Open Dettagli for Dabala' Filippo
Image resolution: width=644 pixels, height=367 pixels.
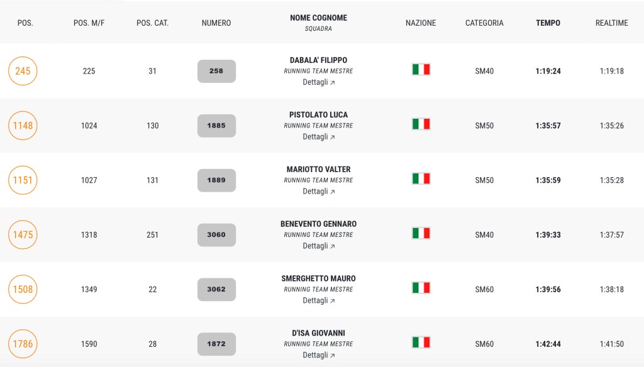318,82
